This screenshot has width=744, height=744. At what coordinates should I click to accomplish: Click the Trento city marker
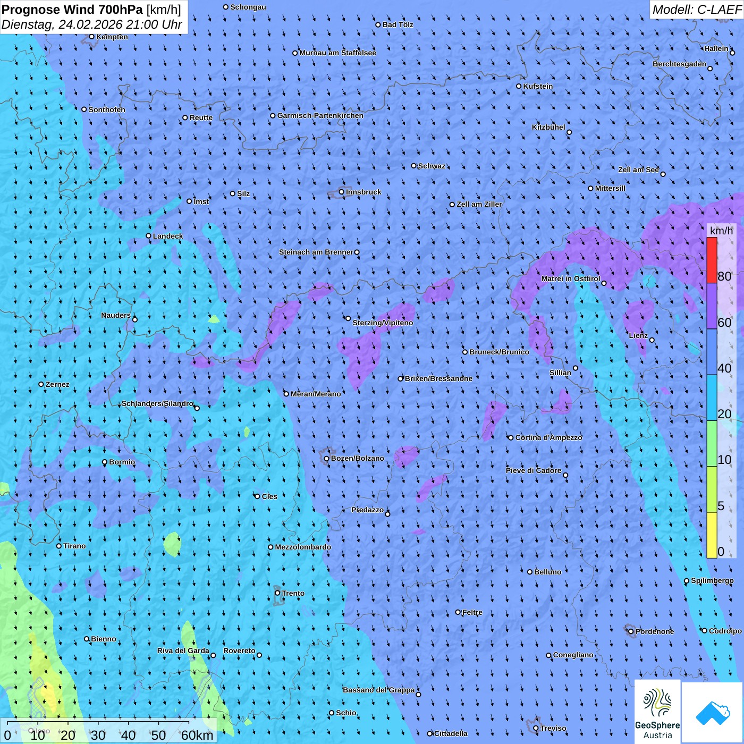(x=277, y=593)
